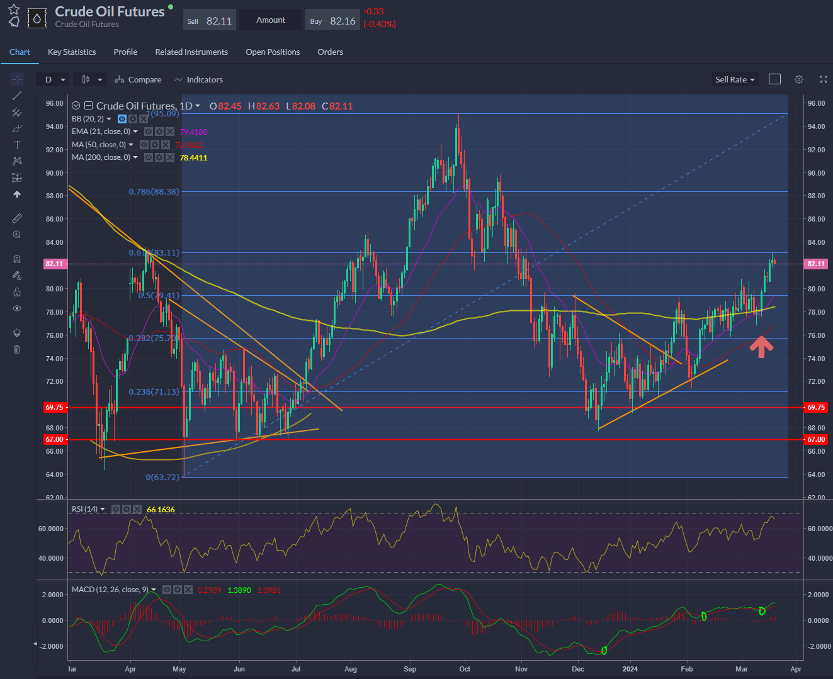Screen dimensions: 833x679
Task: Toggle visibility of all drawings
Action: (17, 308)
